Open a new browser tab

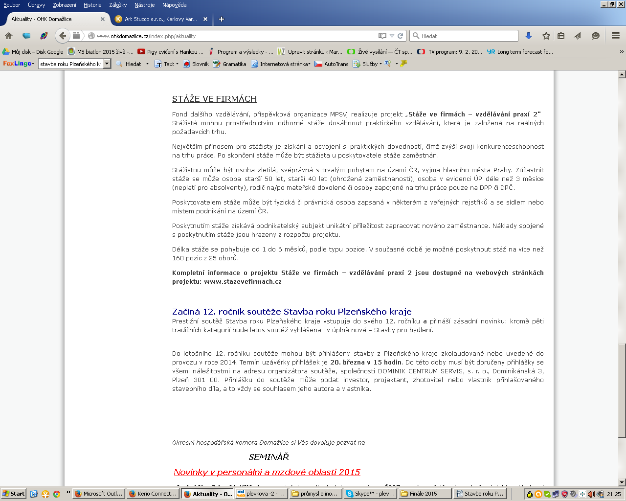[x=222, y=19]
